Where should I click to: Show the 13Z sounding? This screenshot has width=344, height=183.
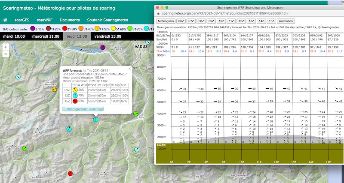click(x=251, y=21)
